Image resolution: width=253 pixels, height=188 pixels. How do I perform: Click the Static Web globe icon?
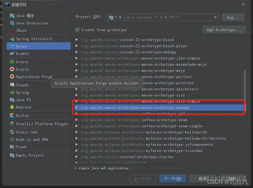(12, 132)
